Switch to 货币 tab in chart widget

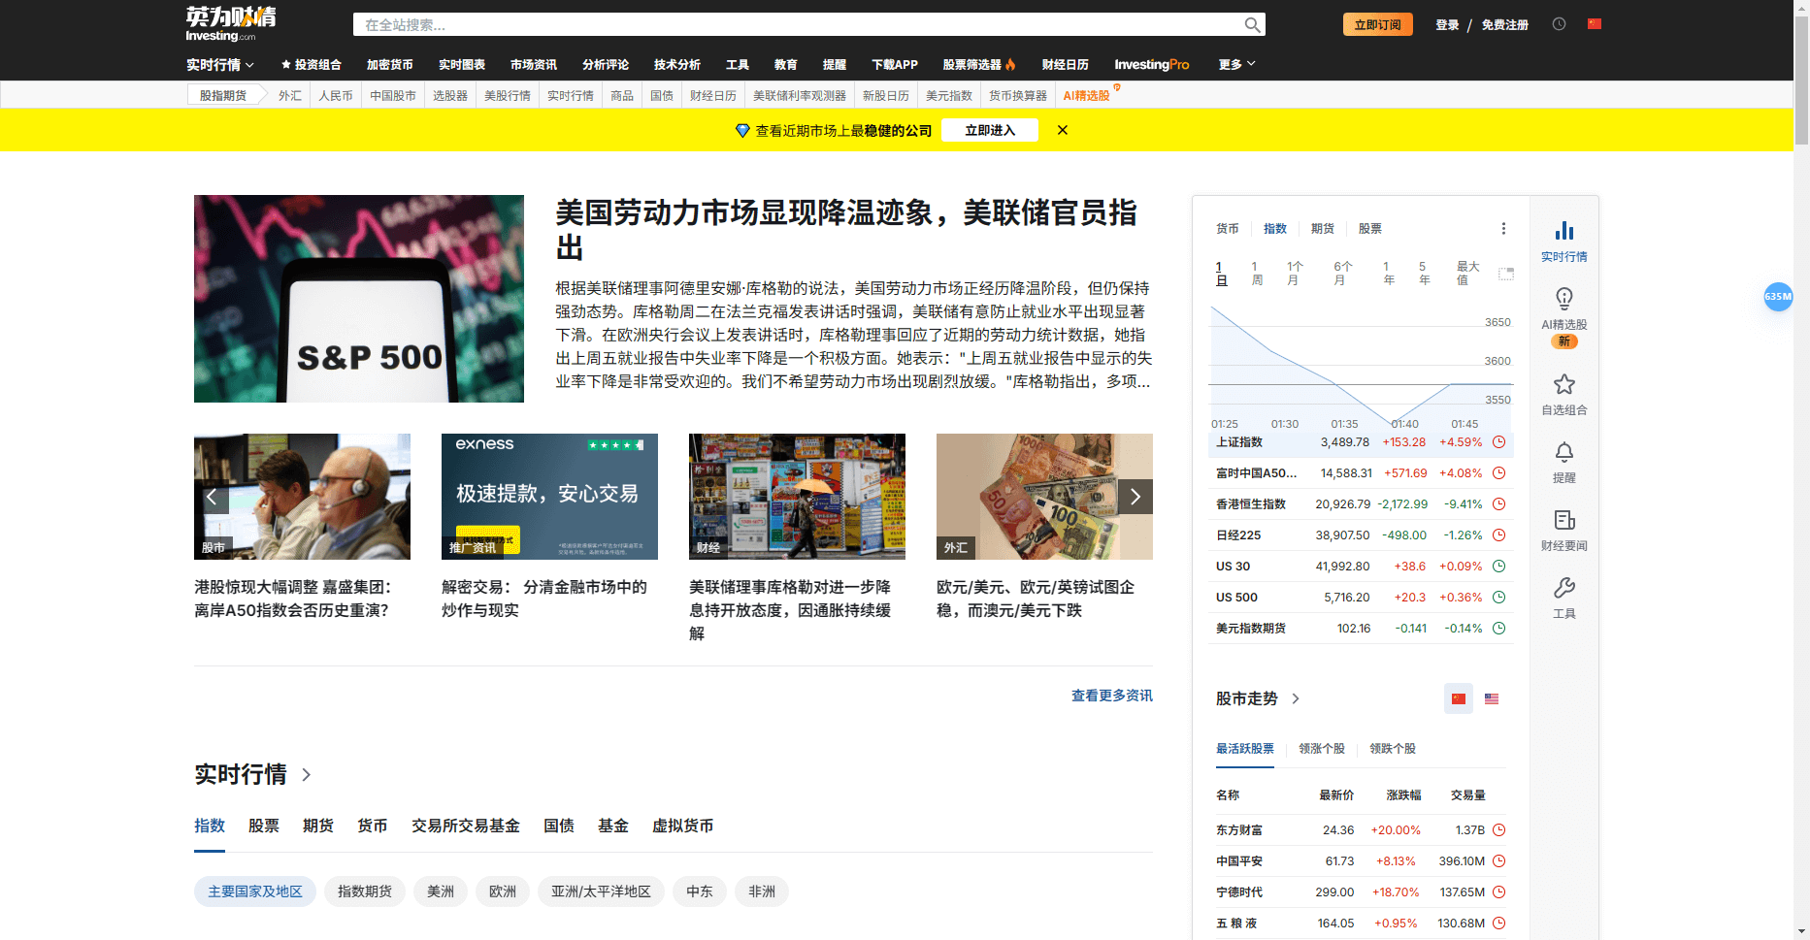tap(1228, 229)
